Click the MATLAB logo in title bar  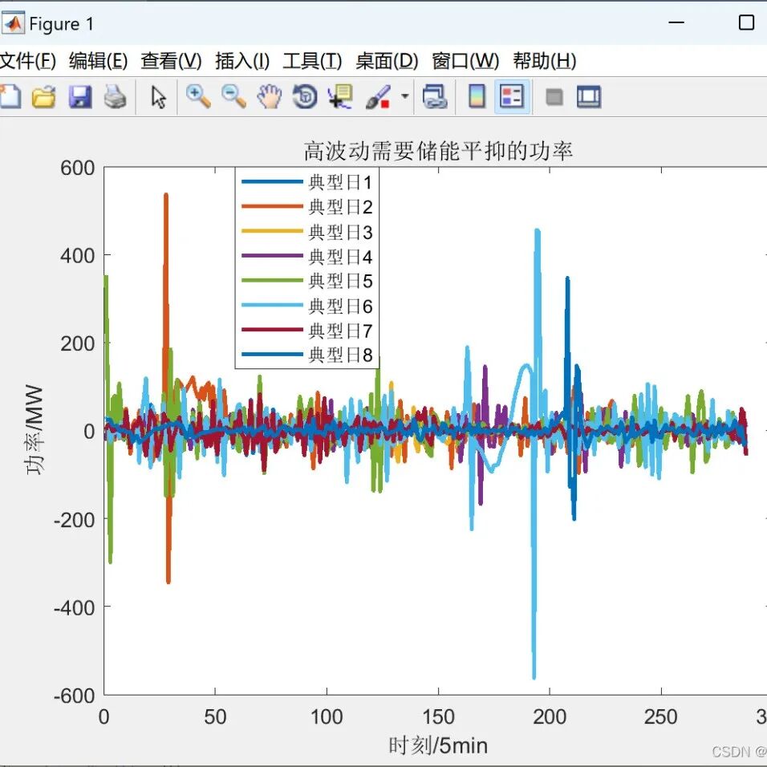click(x=13, y=23)
